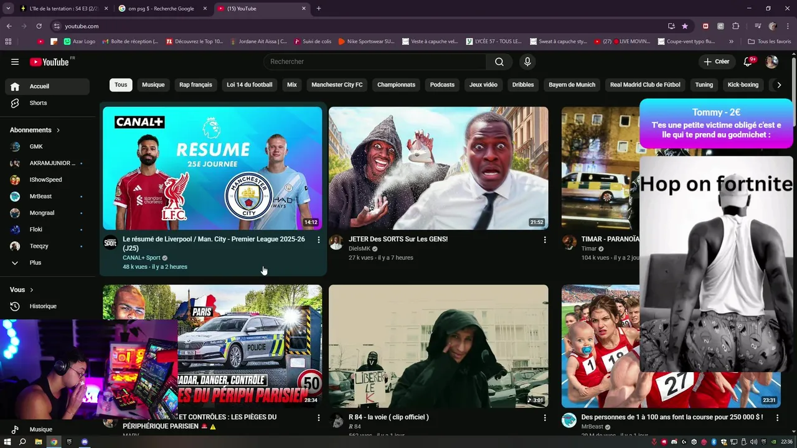Viewport: 797px width, 448px height.
Task: Start voice search with the microphone
Action: (527, 62)
